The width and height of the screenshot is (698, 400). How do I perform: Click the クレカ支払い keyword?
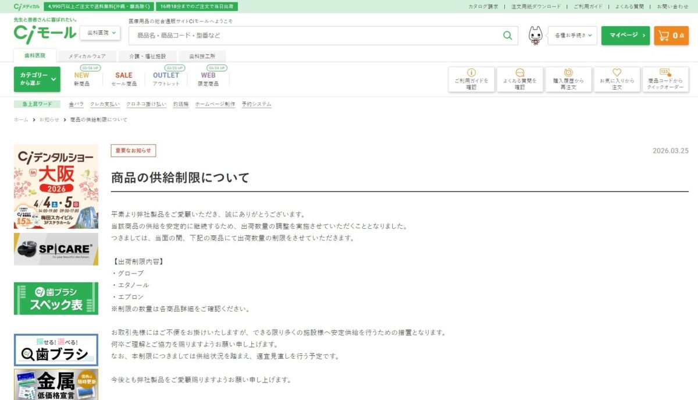click(105, 104)
